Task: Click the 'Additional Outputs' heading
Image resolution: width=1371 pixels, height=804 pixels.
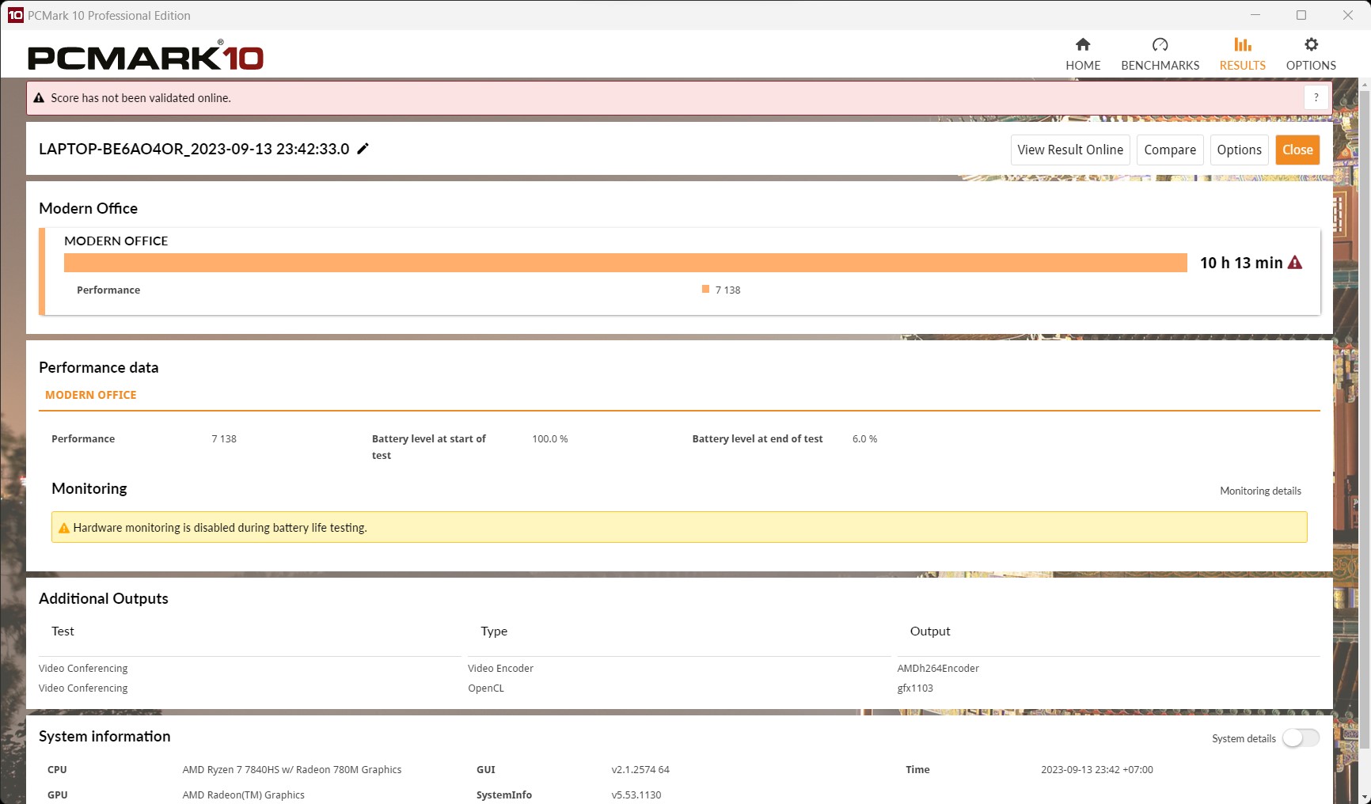Action: coord(104,598)
